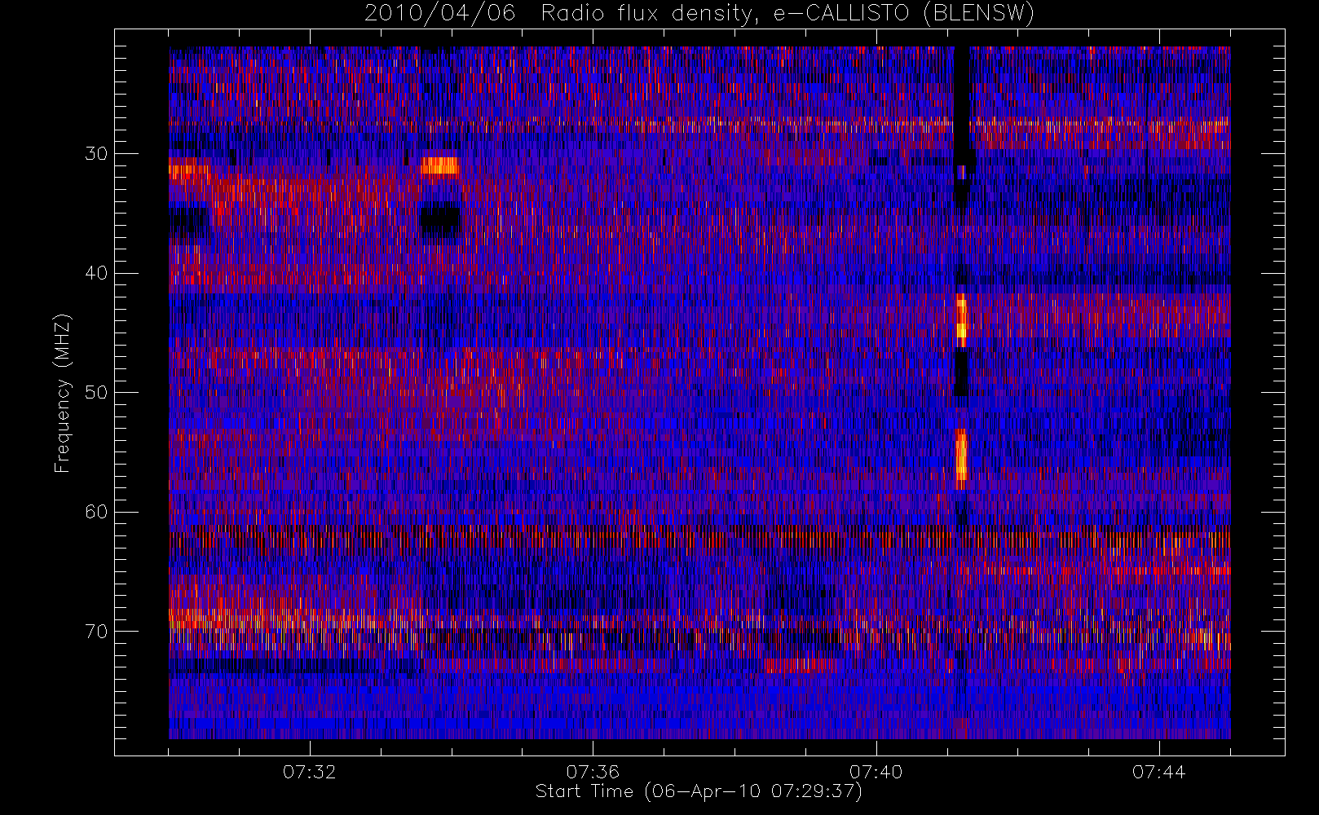Click the 07:36 time tick label

coord(593,772)
